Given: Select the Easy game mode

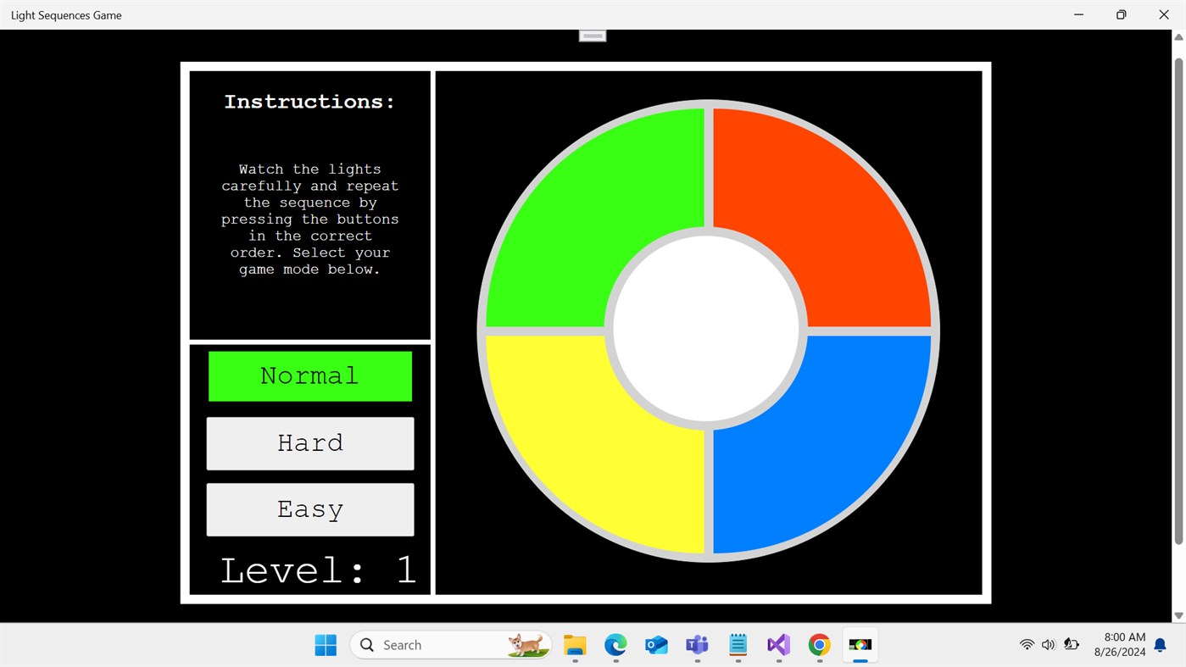Looking at the screenshot, I should pos(309,509).
